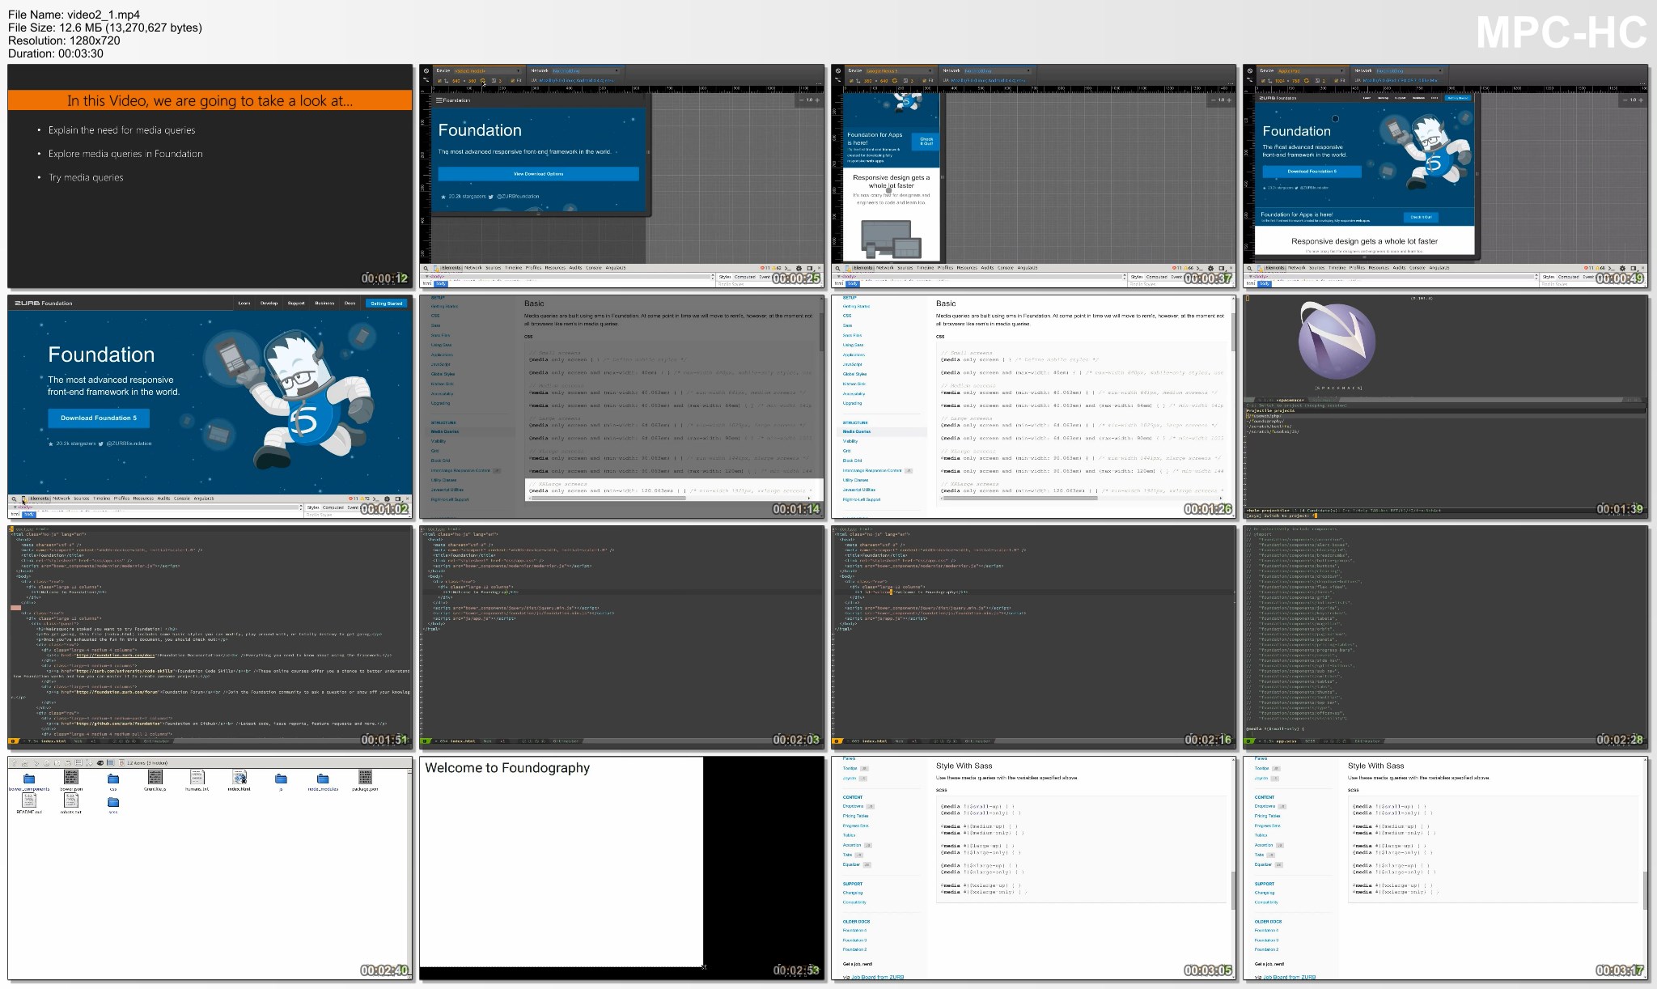The image size is (1657, 989).
Task: Select bower.json file icon in file manager
Action: coord(71,777)
